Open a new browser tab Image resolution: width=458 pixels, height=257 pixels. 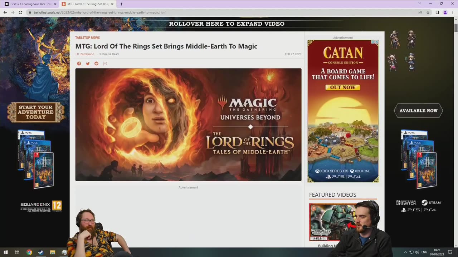click(121, 4)
